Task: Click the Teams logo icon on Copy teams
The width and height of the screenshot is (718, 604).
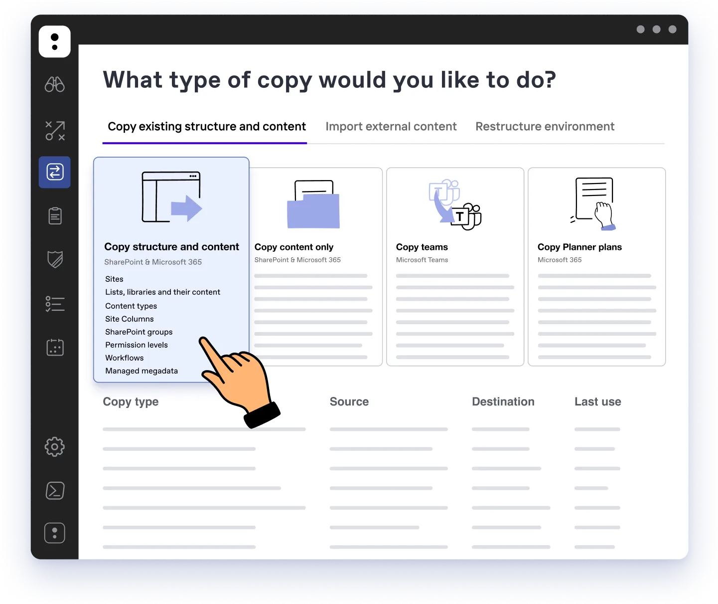Action: [455, 204]
